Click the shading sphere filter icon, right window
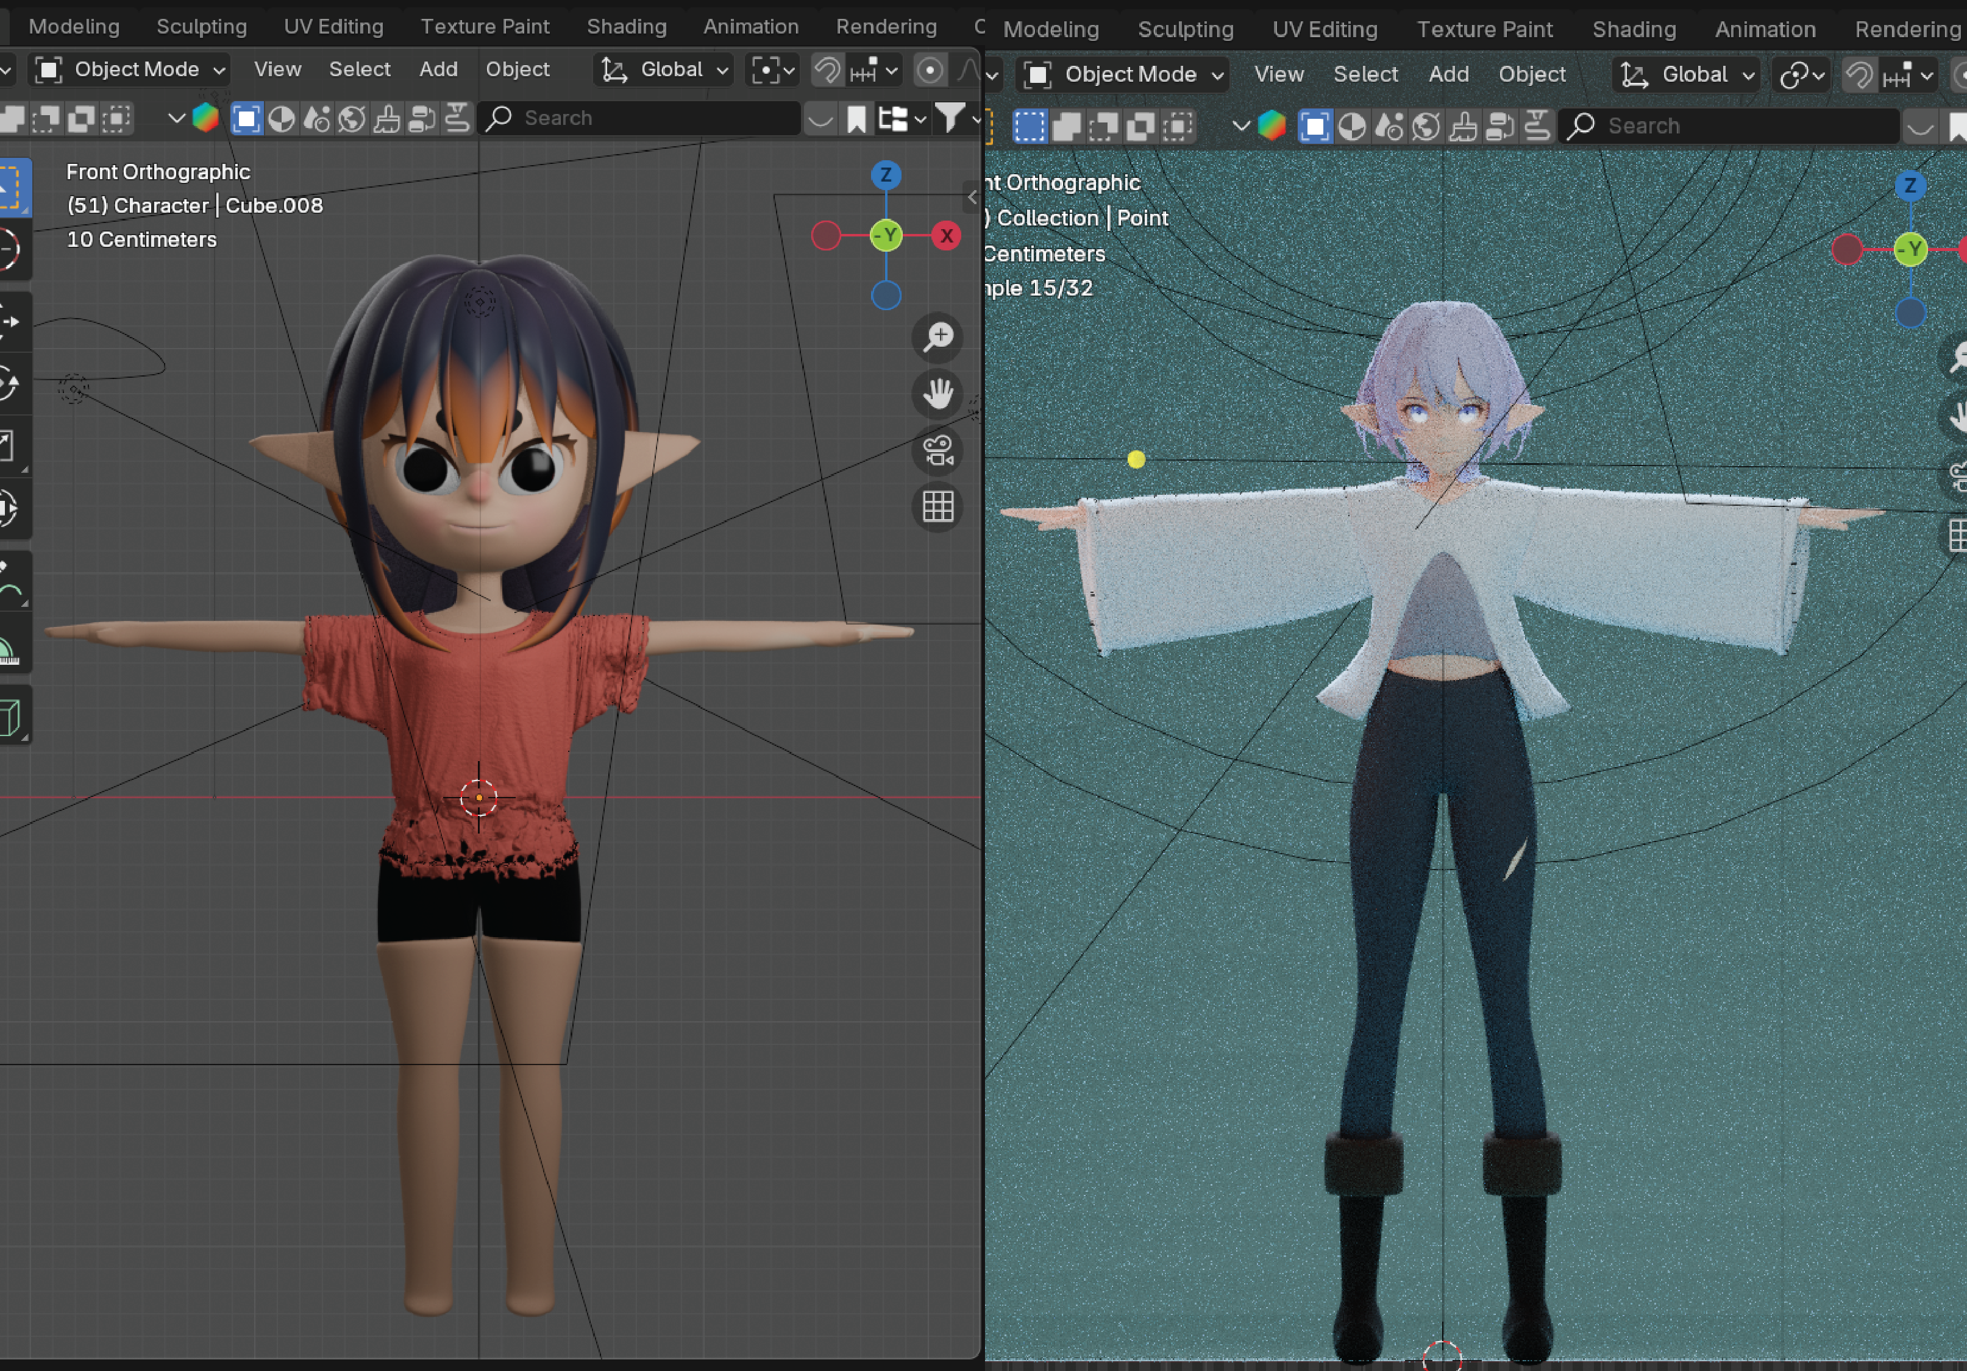 pyautogui.click(x=1352, y=126)
